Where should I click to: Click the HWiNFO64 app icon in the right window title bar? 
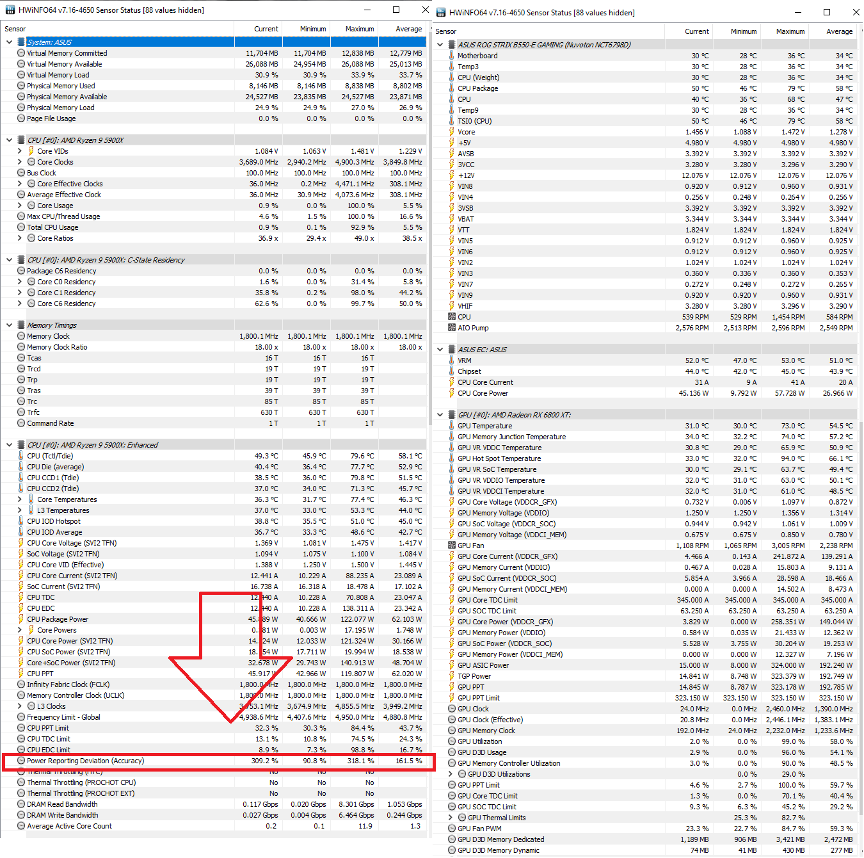pyautogui.click(x=440, y=12)
